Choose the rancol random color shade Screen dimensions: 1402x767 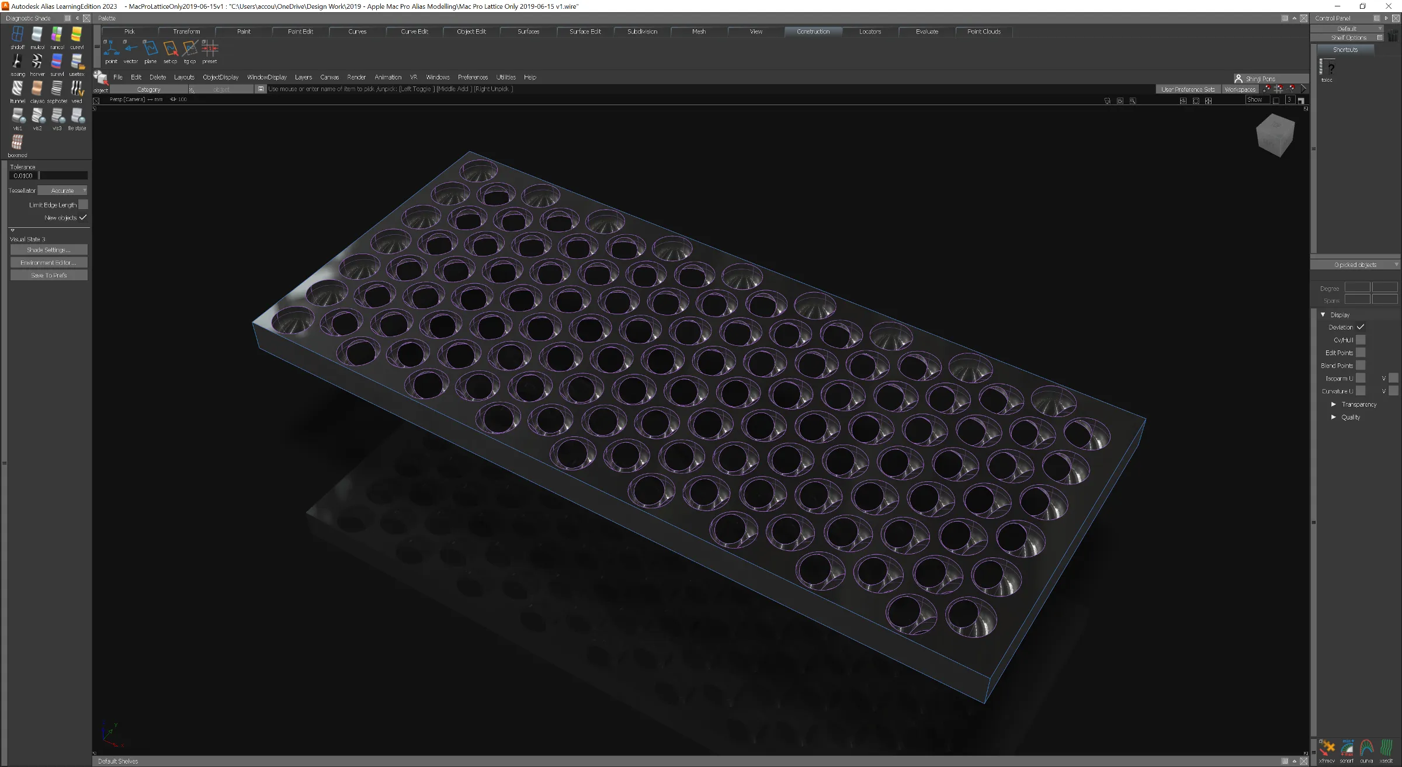(x=57, y=34)
